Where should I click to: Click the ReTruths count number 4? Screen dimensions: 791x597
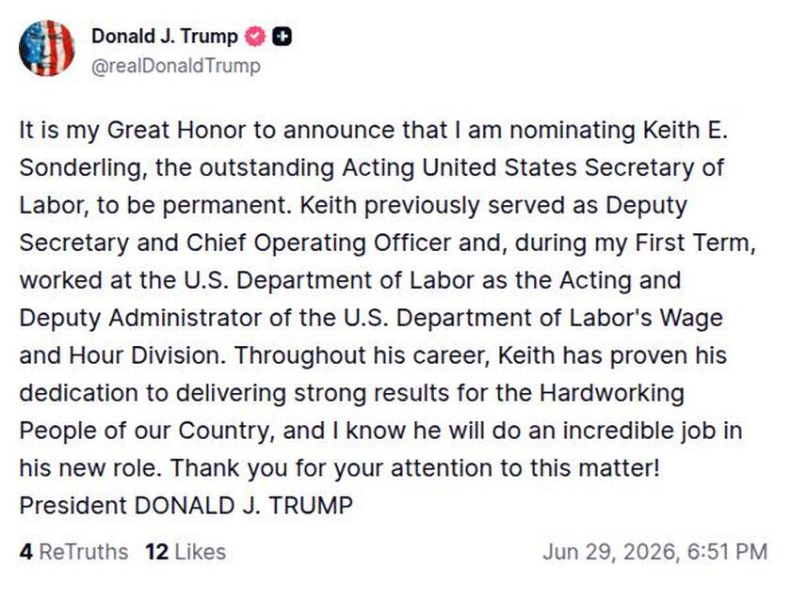(x=26, y=552)
